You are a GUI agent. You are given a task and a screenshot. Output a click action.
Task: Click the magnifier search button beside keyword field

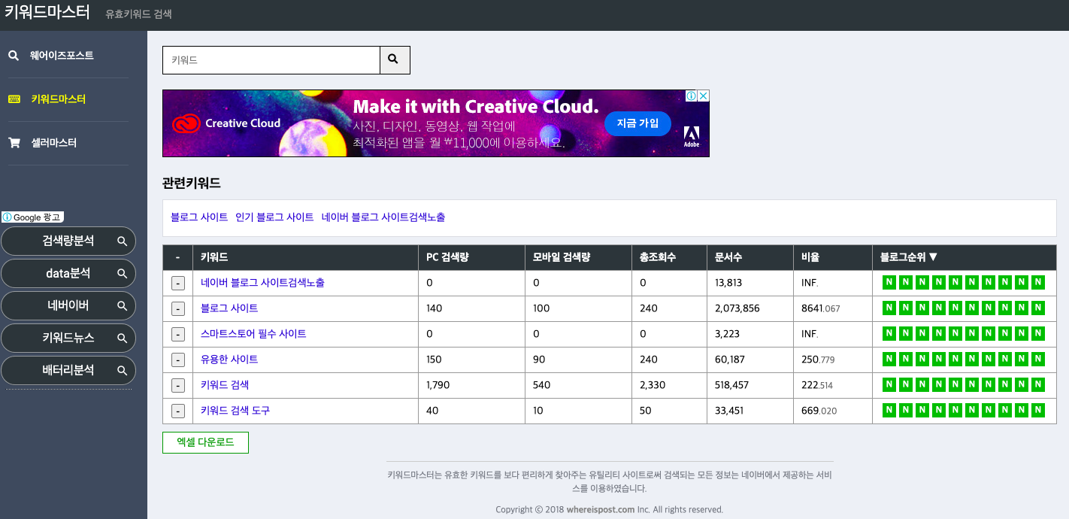[x=395, y=60]
